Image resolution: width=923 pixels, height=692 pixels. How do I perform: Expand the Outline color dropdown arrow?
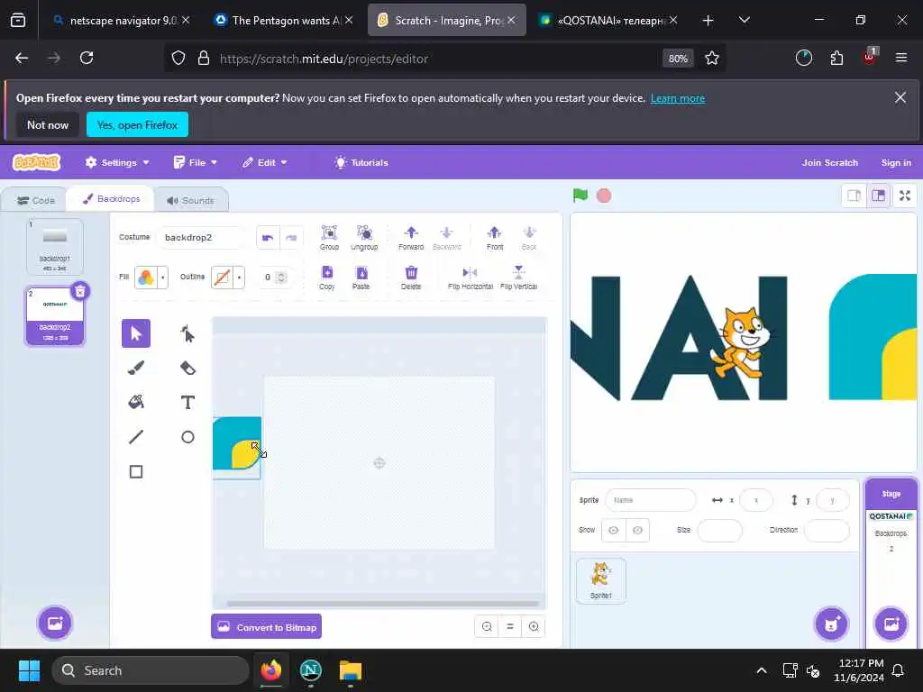pos(239,278)
